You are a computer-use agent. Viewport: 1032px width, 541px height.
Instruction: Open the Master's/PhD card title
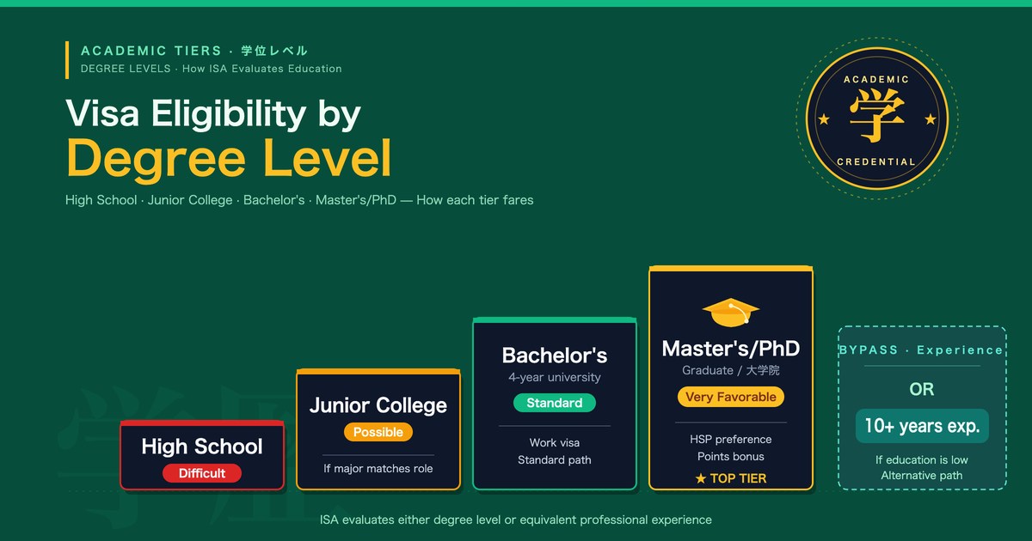click(731, 349)
